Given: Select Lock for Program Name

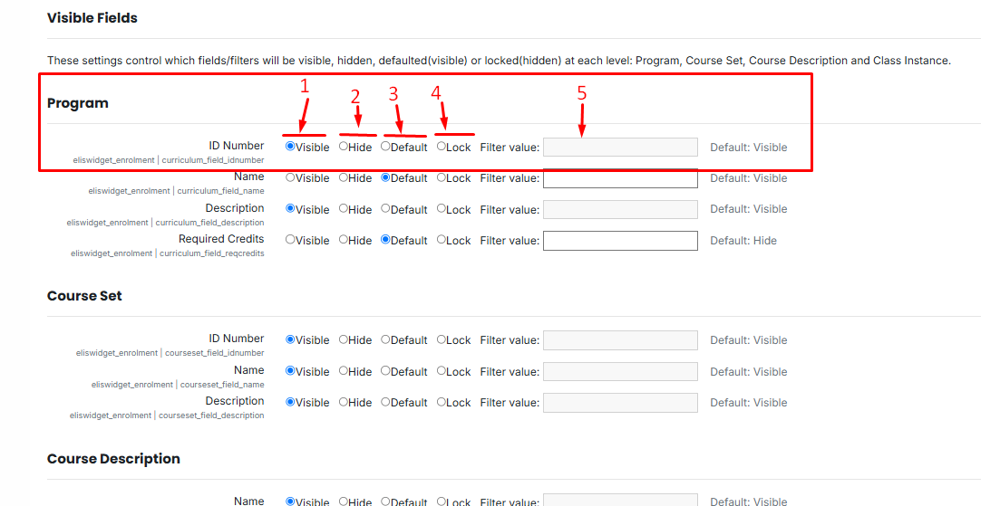Looking at the screenshot, I should pyautogui.click(x=441, y=177).
